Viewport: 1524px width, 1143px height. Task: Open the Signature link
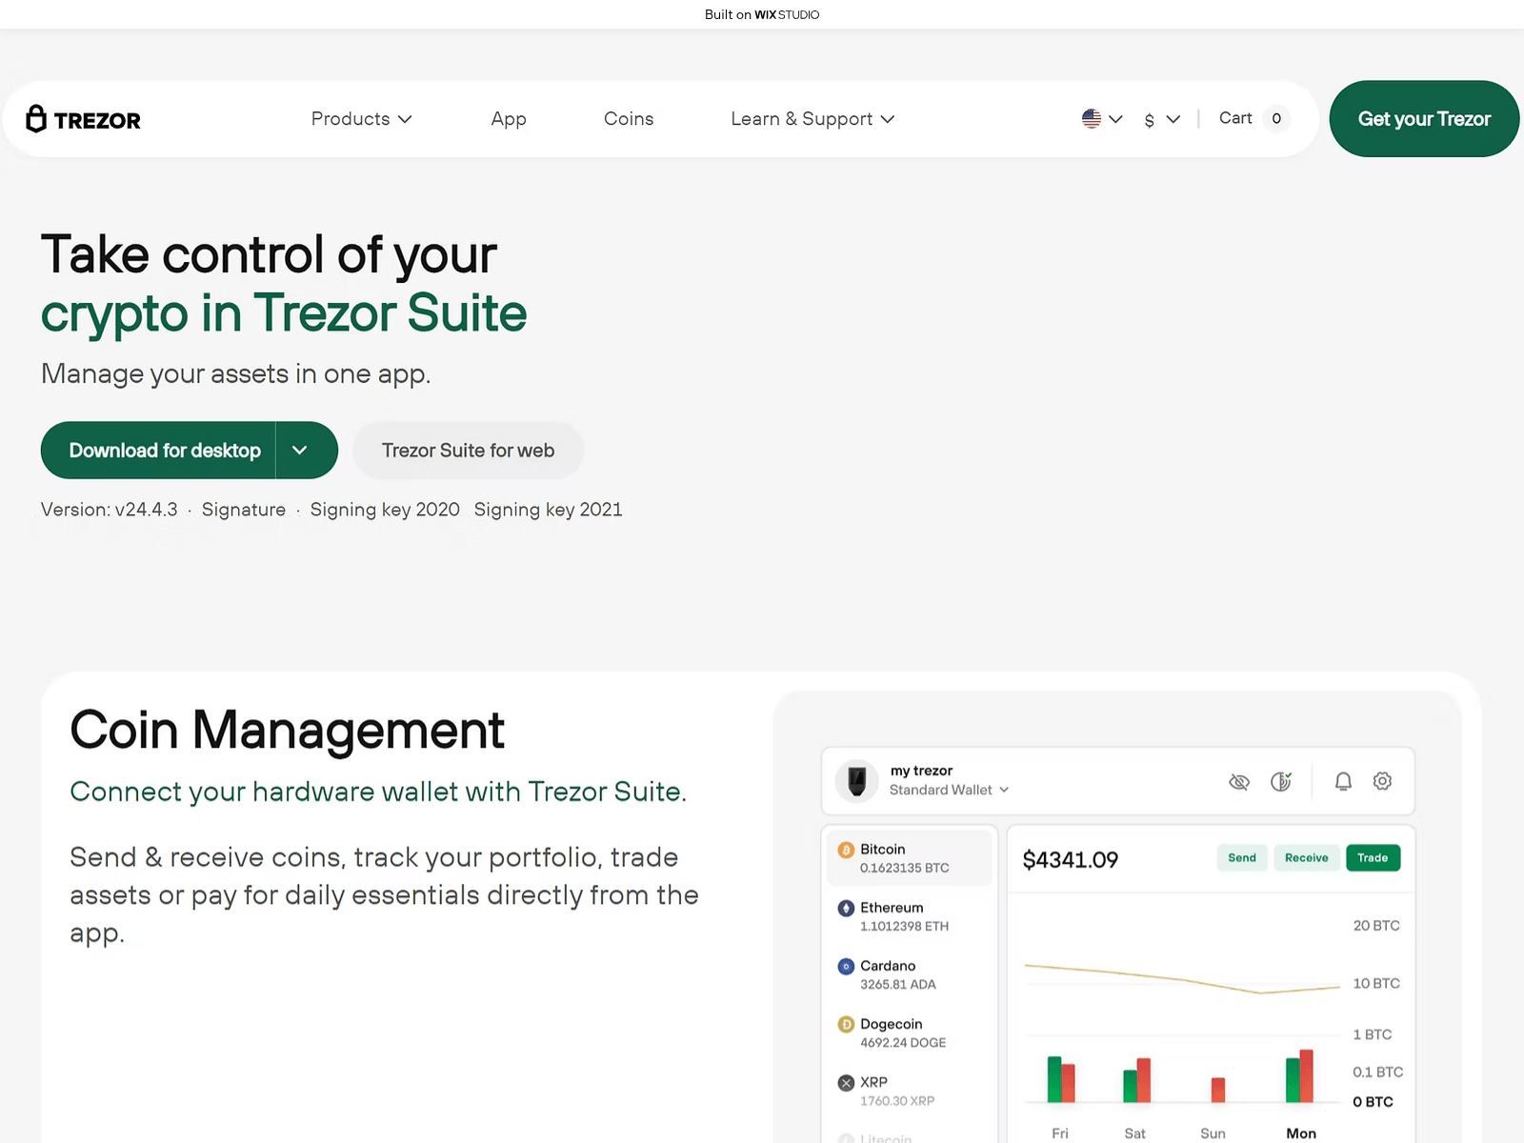tap(244, 510)
